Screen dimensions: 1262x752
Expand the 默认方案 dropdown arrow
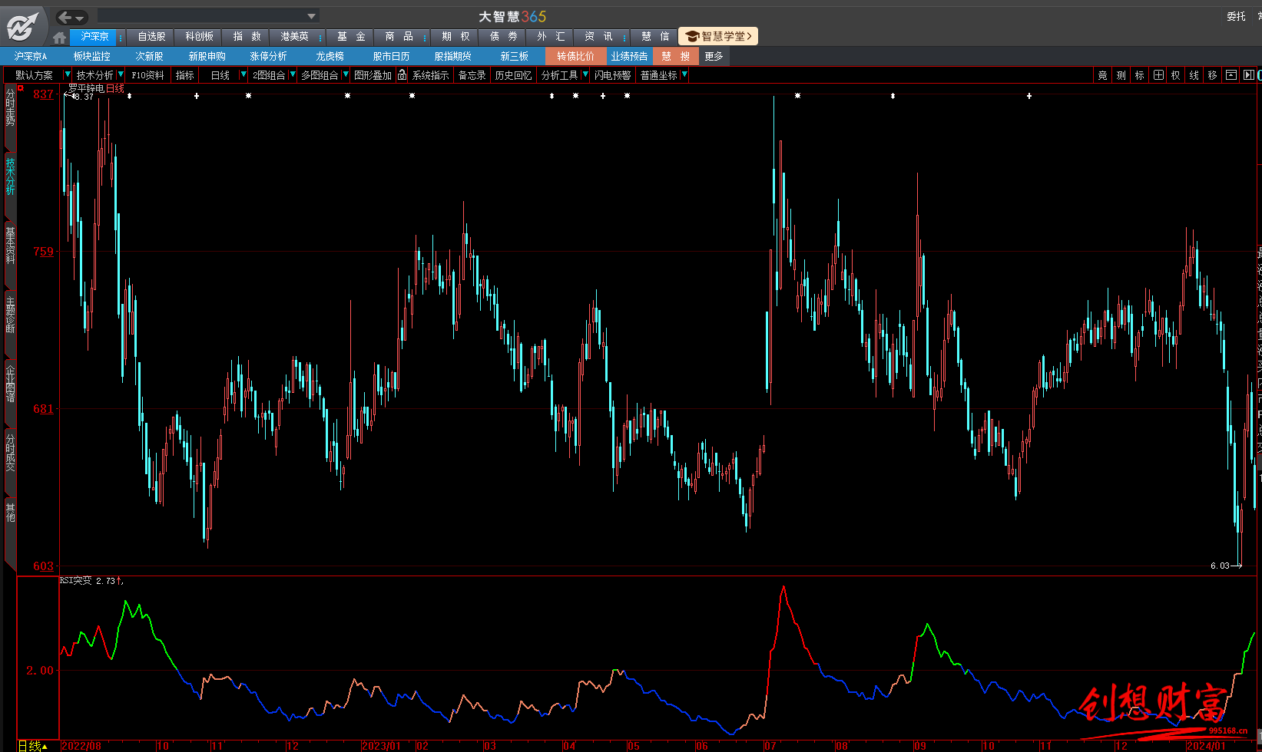pos(67,74)
